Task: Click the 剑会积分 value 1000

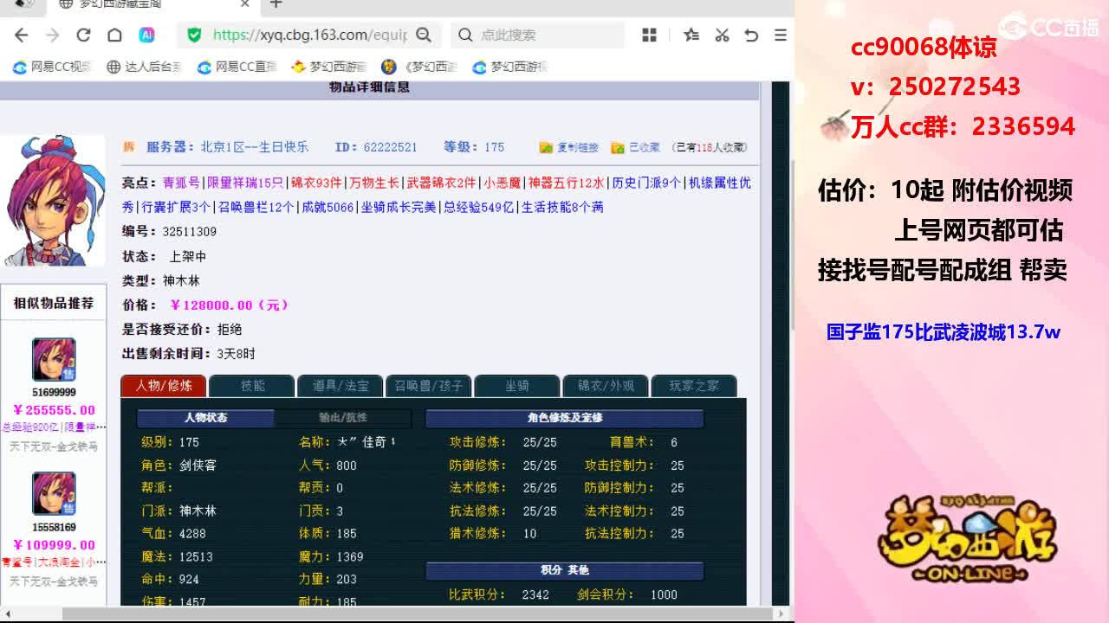Action: click(x=664, y=594)
